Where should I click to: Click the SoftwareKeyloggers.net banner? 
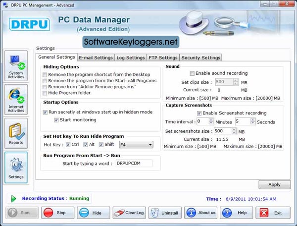click(x=131, y=42)
